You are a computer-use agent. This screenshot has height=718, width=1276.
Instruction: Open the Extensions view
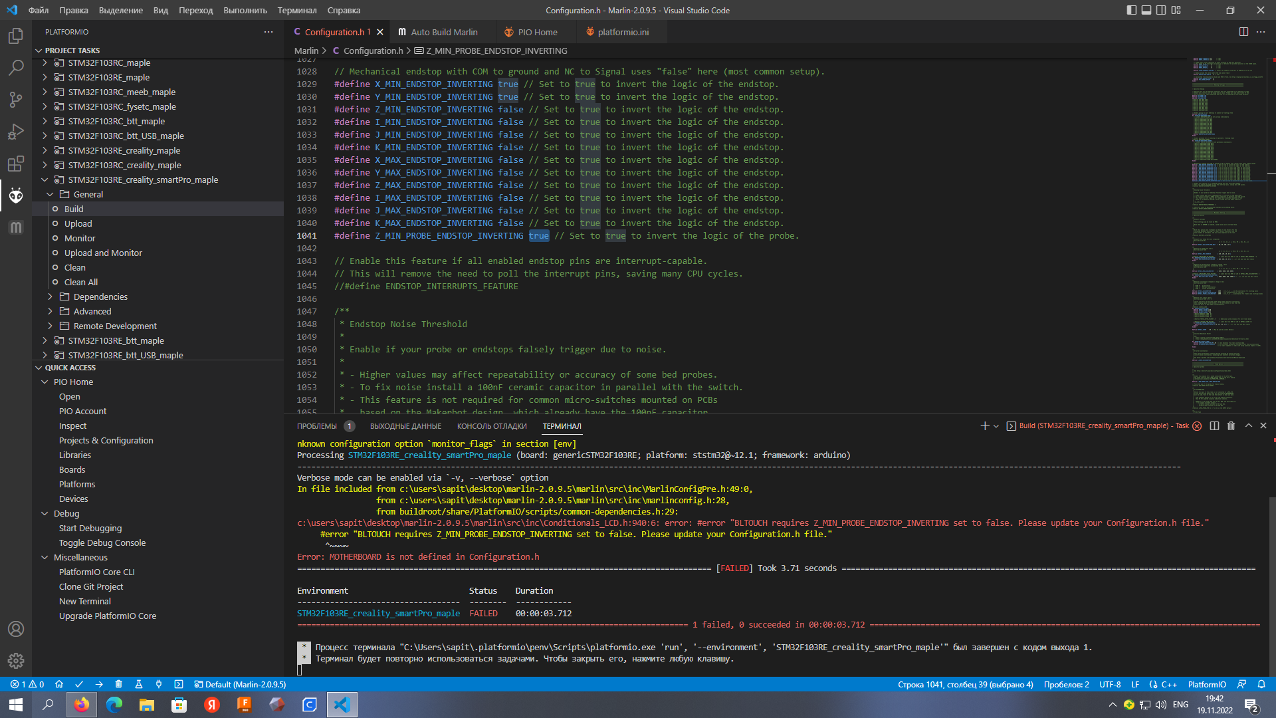click(x=16, y=164)
